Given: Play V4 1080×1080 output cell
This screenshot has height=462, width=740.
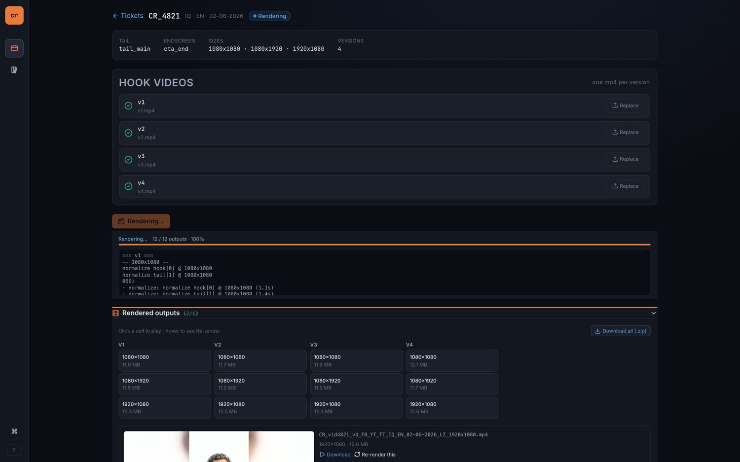Looking at the screenshot, I should [x=452, y=361].
